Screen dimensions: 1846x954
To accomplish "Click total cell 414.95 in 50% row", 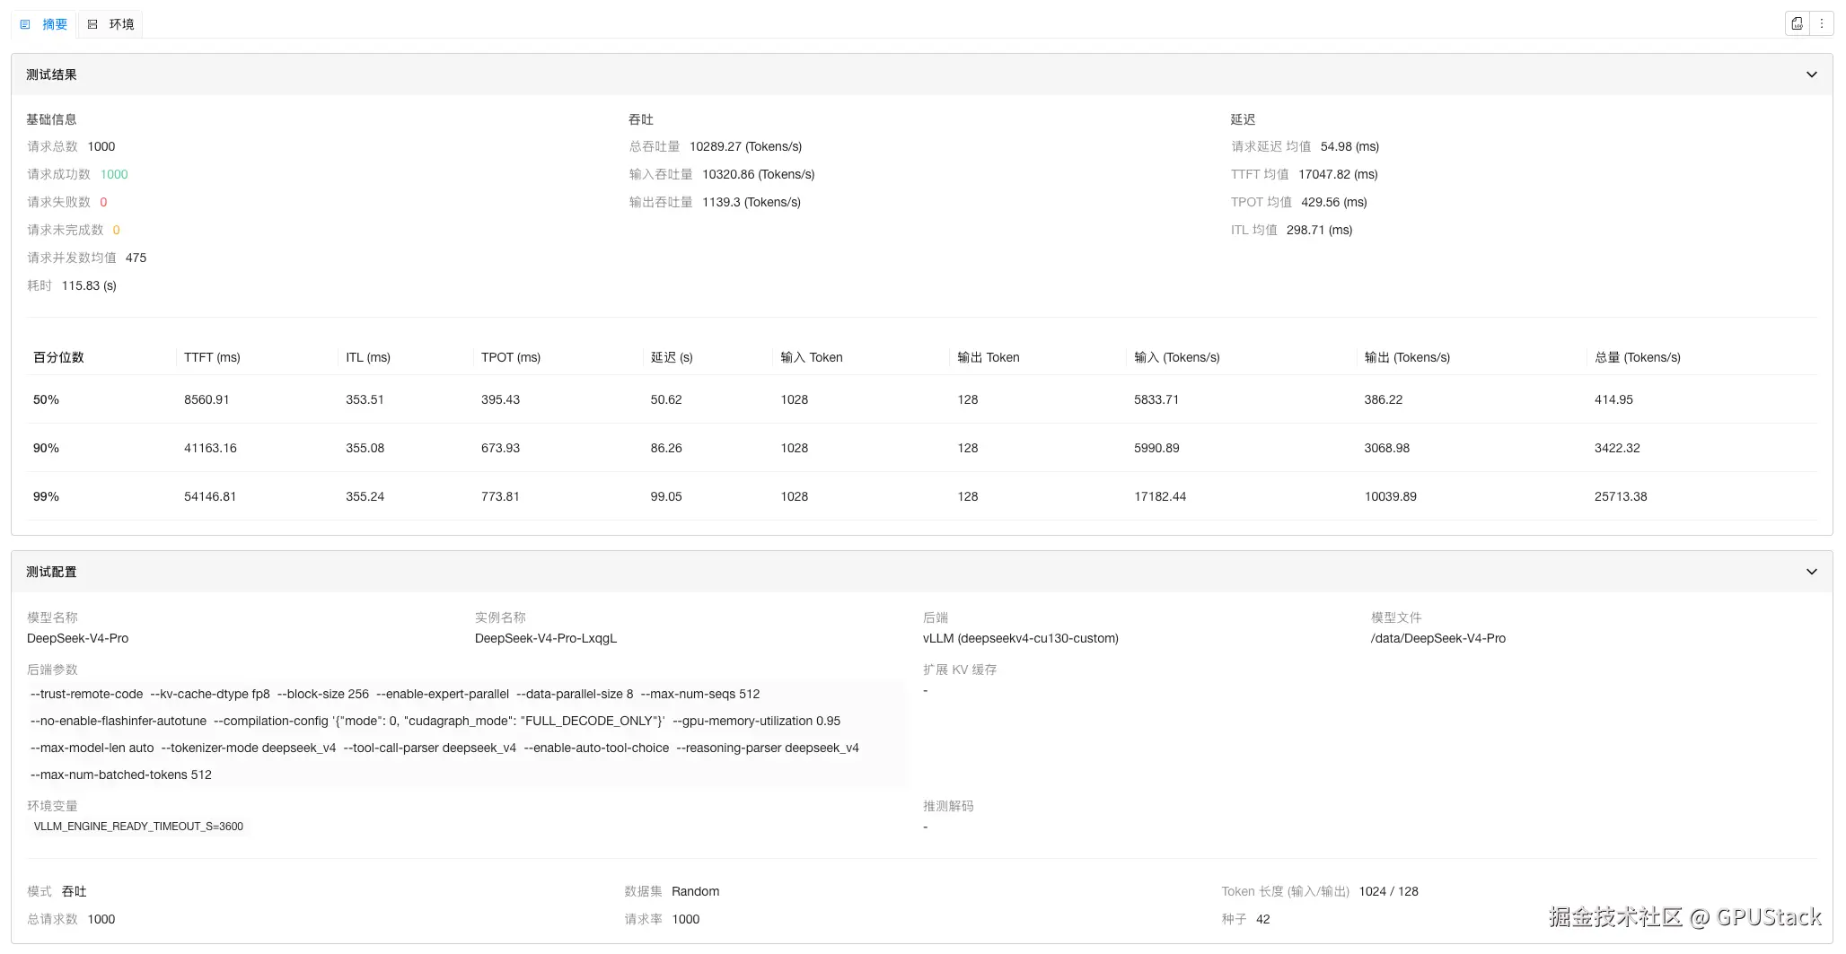I will 1613,399.
